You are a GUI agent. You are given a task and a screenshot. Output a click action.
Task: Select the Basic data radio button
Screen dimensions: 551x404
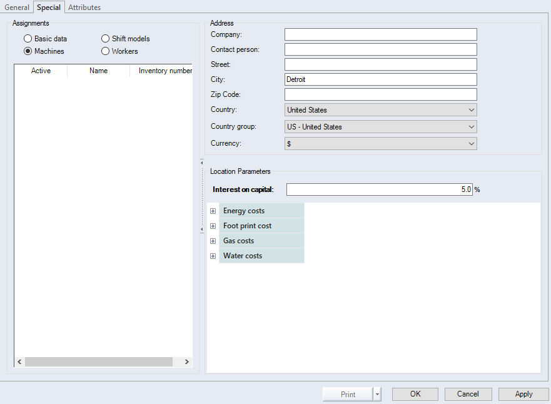(28, 39)
